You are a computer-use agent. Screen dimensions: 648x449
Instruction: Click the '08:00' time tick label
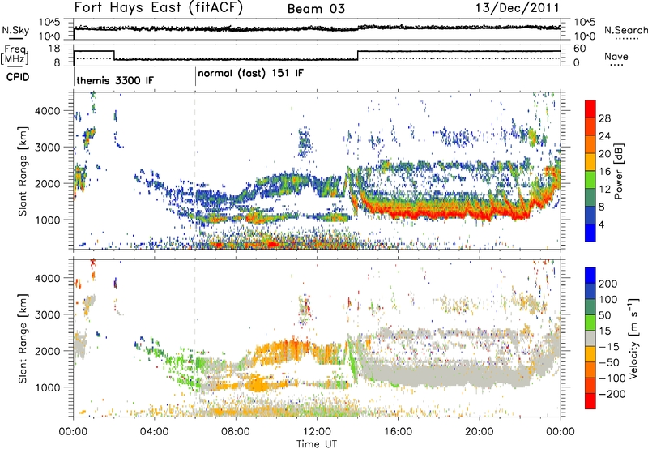(235, 432)
